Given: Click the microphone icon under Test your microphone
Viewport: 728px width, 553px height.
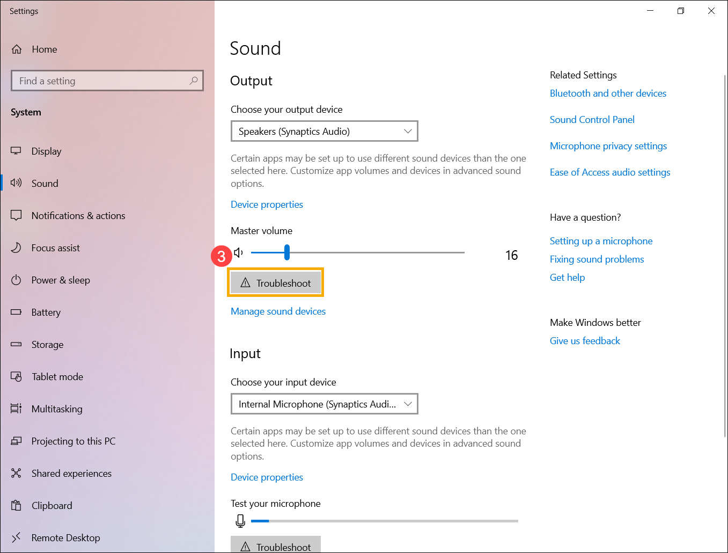Looking at the screenshot, I should (240, 520).
